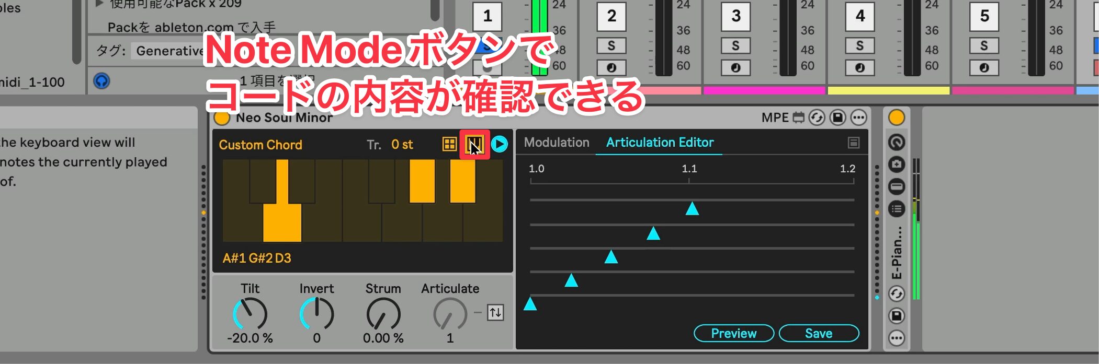The width and height of the screenshot is (1099, 364).
Task: Expand the 使用可能なPack x 209 group
Action: 98,4
